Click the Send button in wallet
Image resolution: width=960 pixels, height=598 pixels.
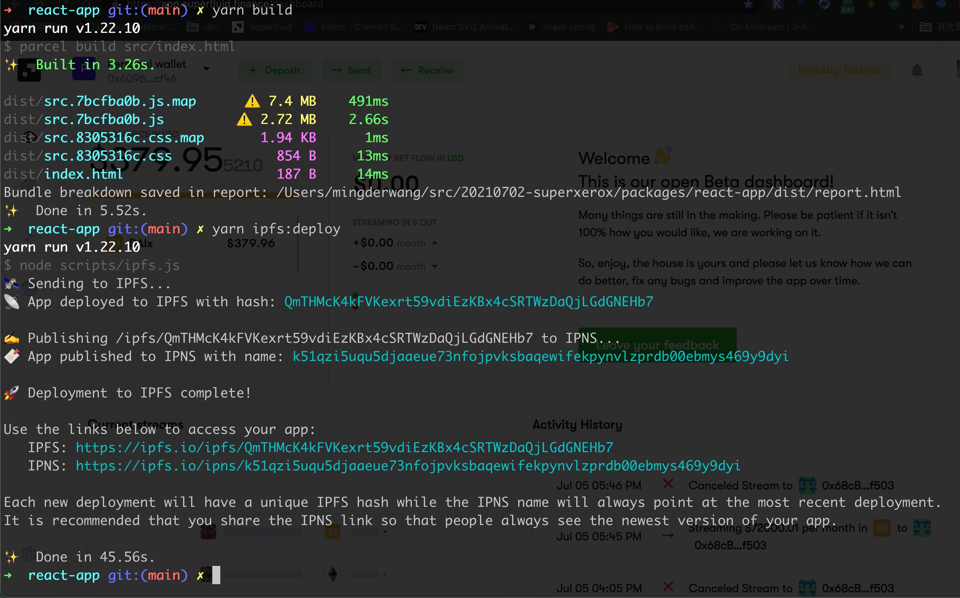pos(351,70)
